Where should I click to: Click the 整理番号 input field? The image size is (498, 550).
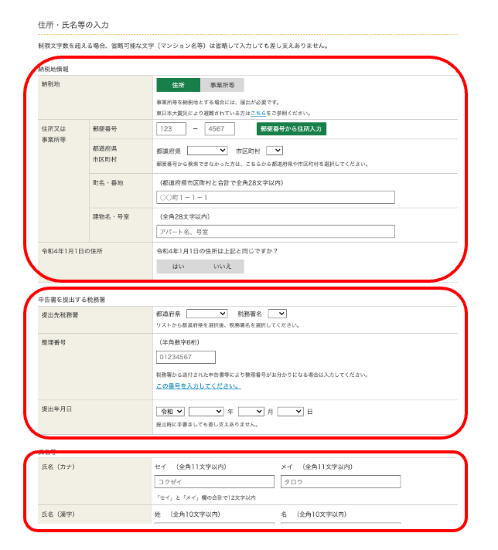186,357
